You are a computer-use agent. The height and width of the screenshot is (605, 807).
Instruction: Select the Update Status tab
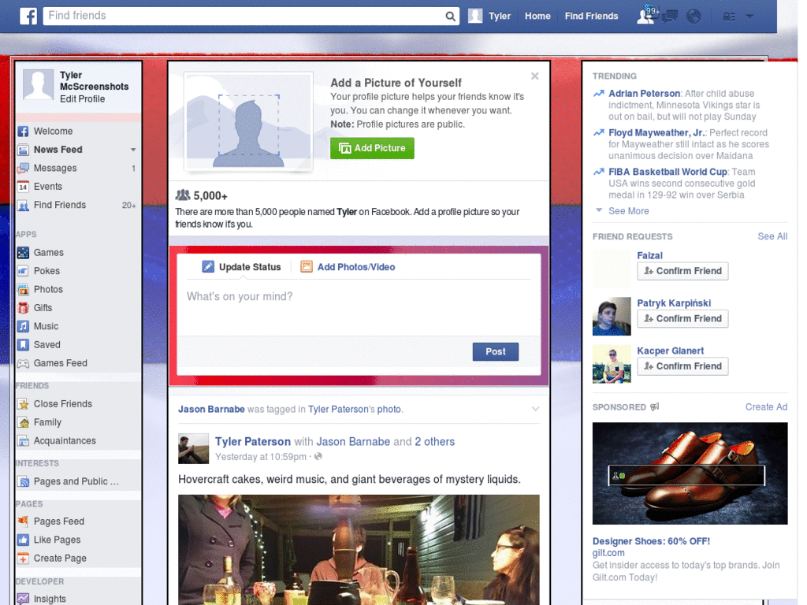click(x=241, y=267)
